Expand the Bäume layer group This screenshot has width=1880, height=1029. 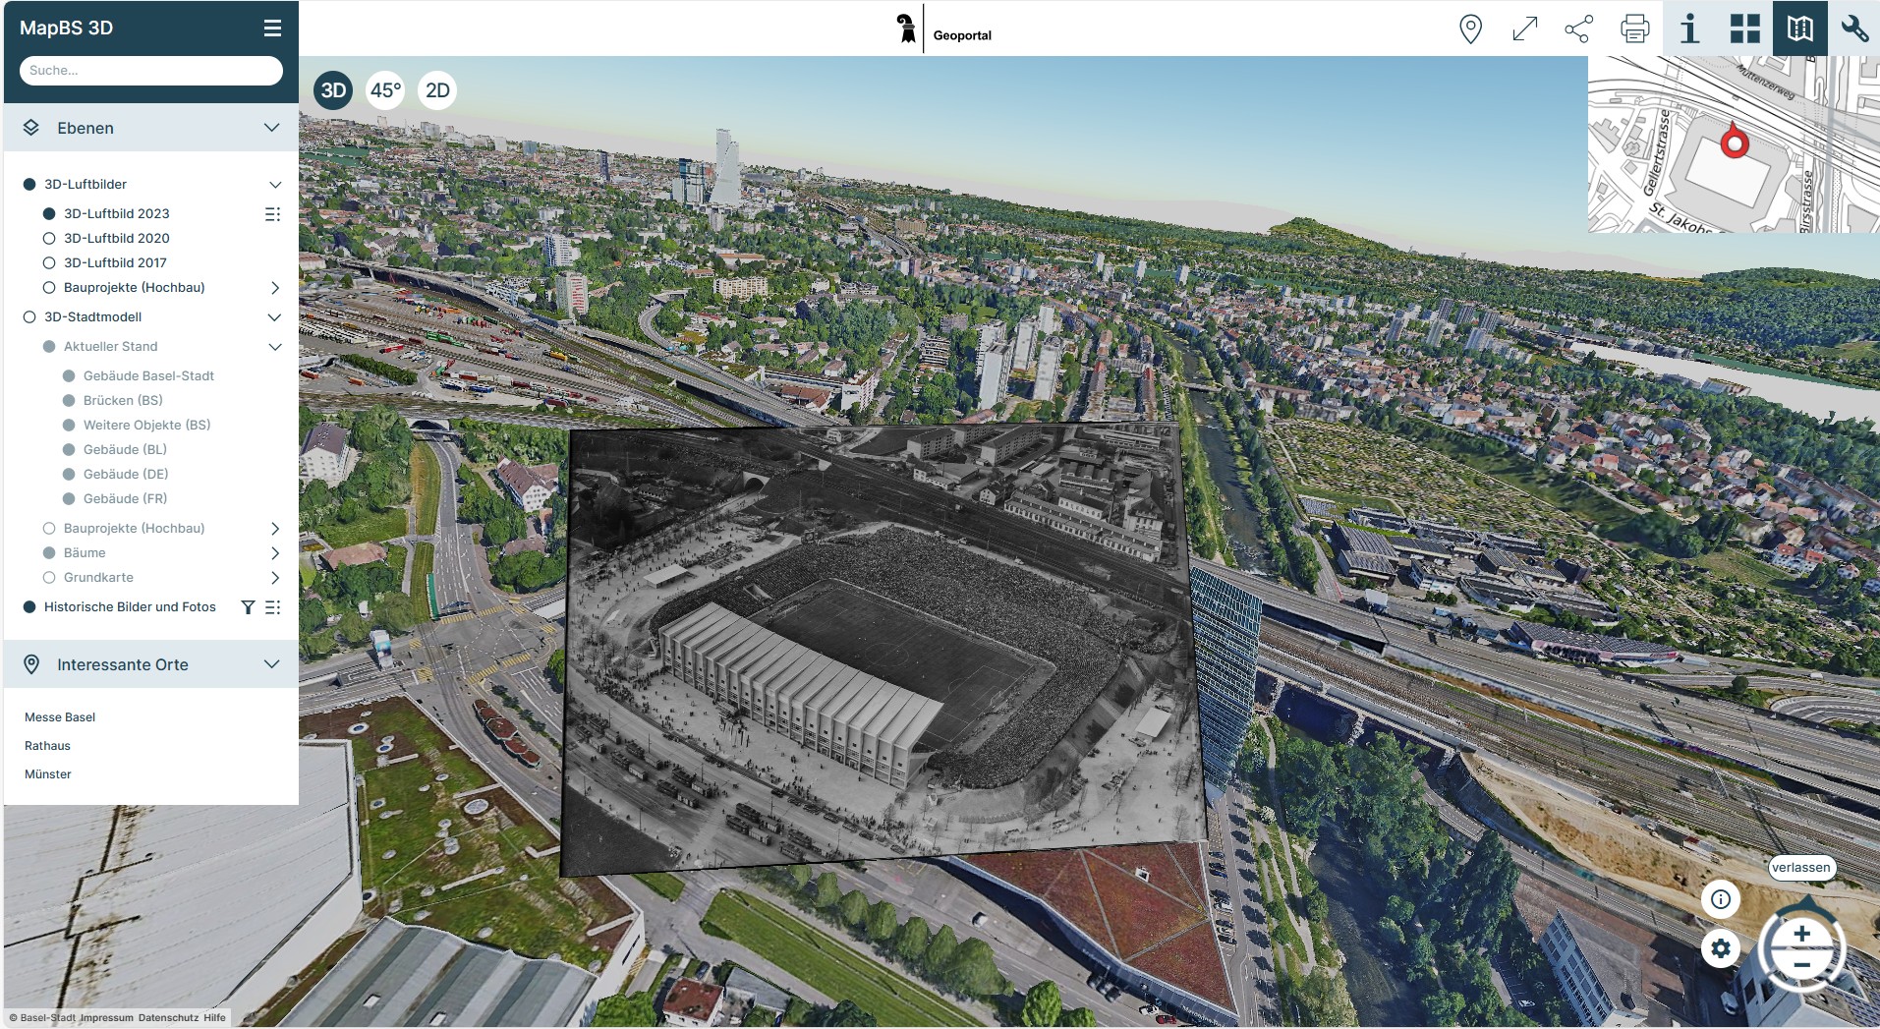point(275,553)
